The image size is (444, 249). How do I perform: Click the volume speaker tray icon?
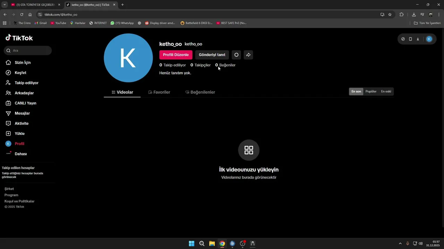pyautogui.click(x=421, y=243)
